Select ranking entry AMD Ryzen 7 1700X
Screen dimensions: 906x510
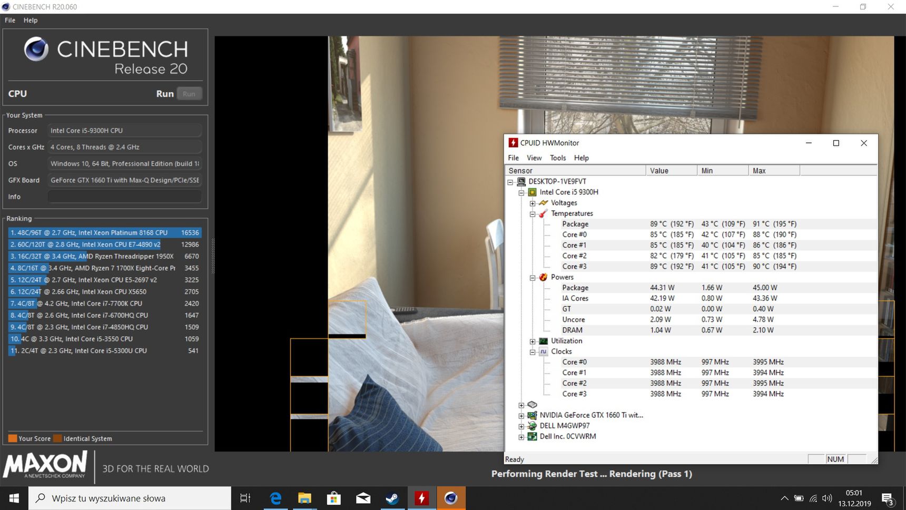click(105, 268)
